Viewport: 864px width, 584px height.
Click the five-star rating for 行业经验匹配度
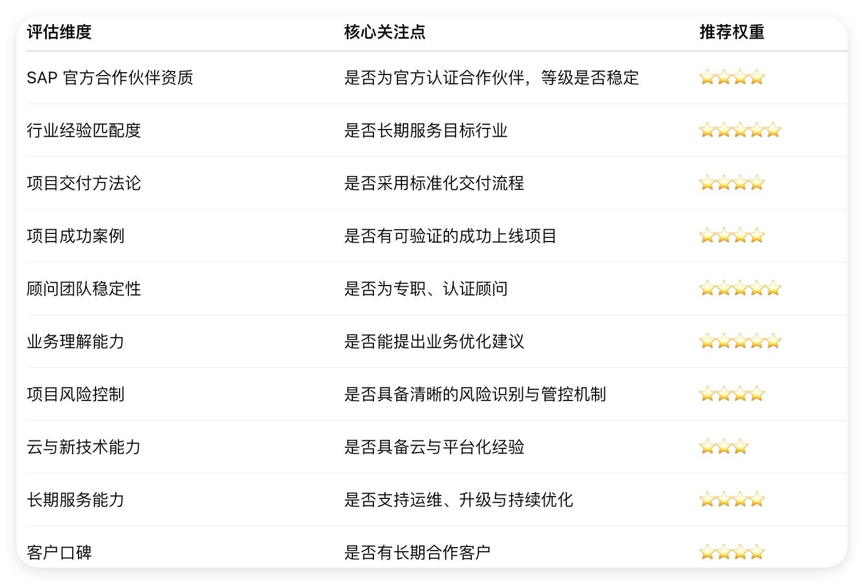click(740, 130)
